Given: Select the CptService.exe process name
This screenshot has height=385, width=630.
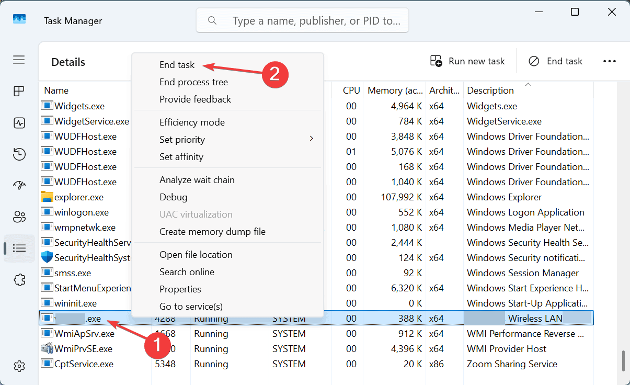Looking at the screenshot, I should point(84,364).
